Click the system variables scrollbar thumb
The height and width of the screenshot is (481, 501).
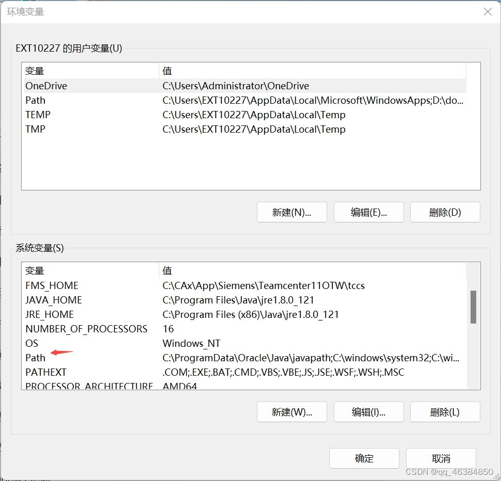coord(473,307)
